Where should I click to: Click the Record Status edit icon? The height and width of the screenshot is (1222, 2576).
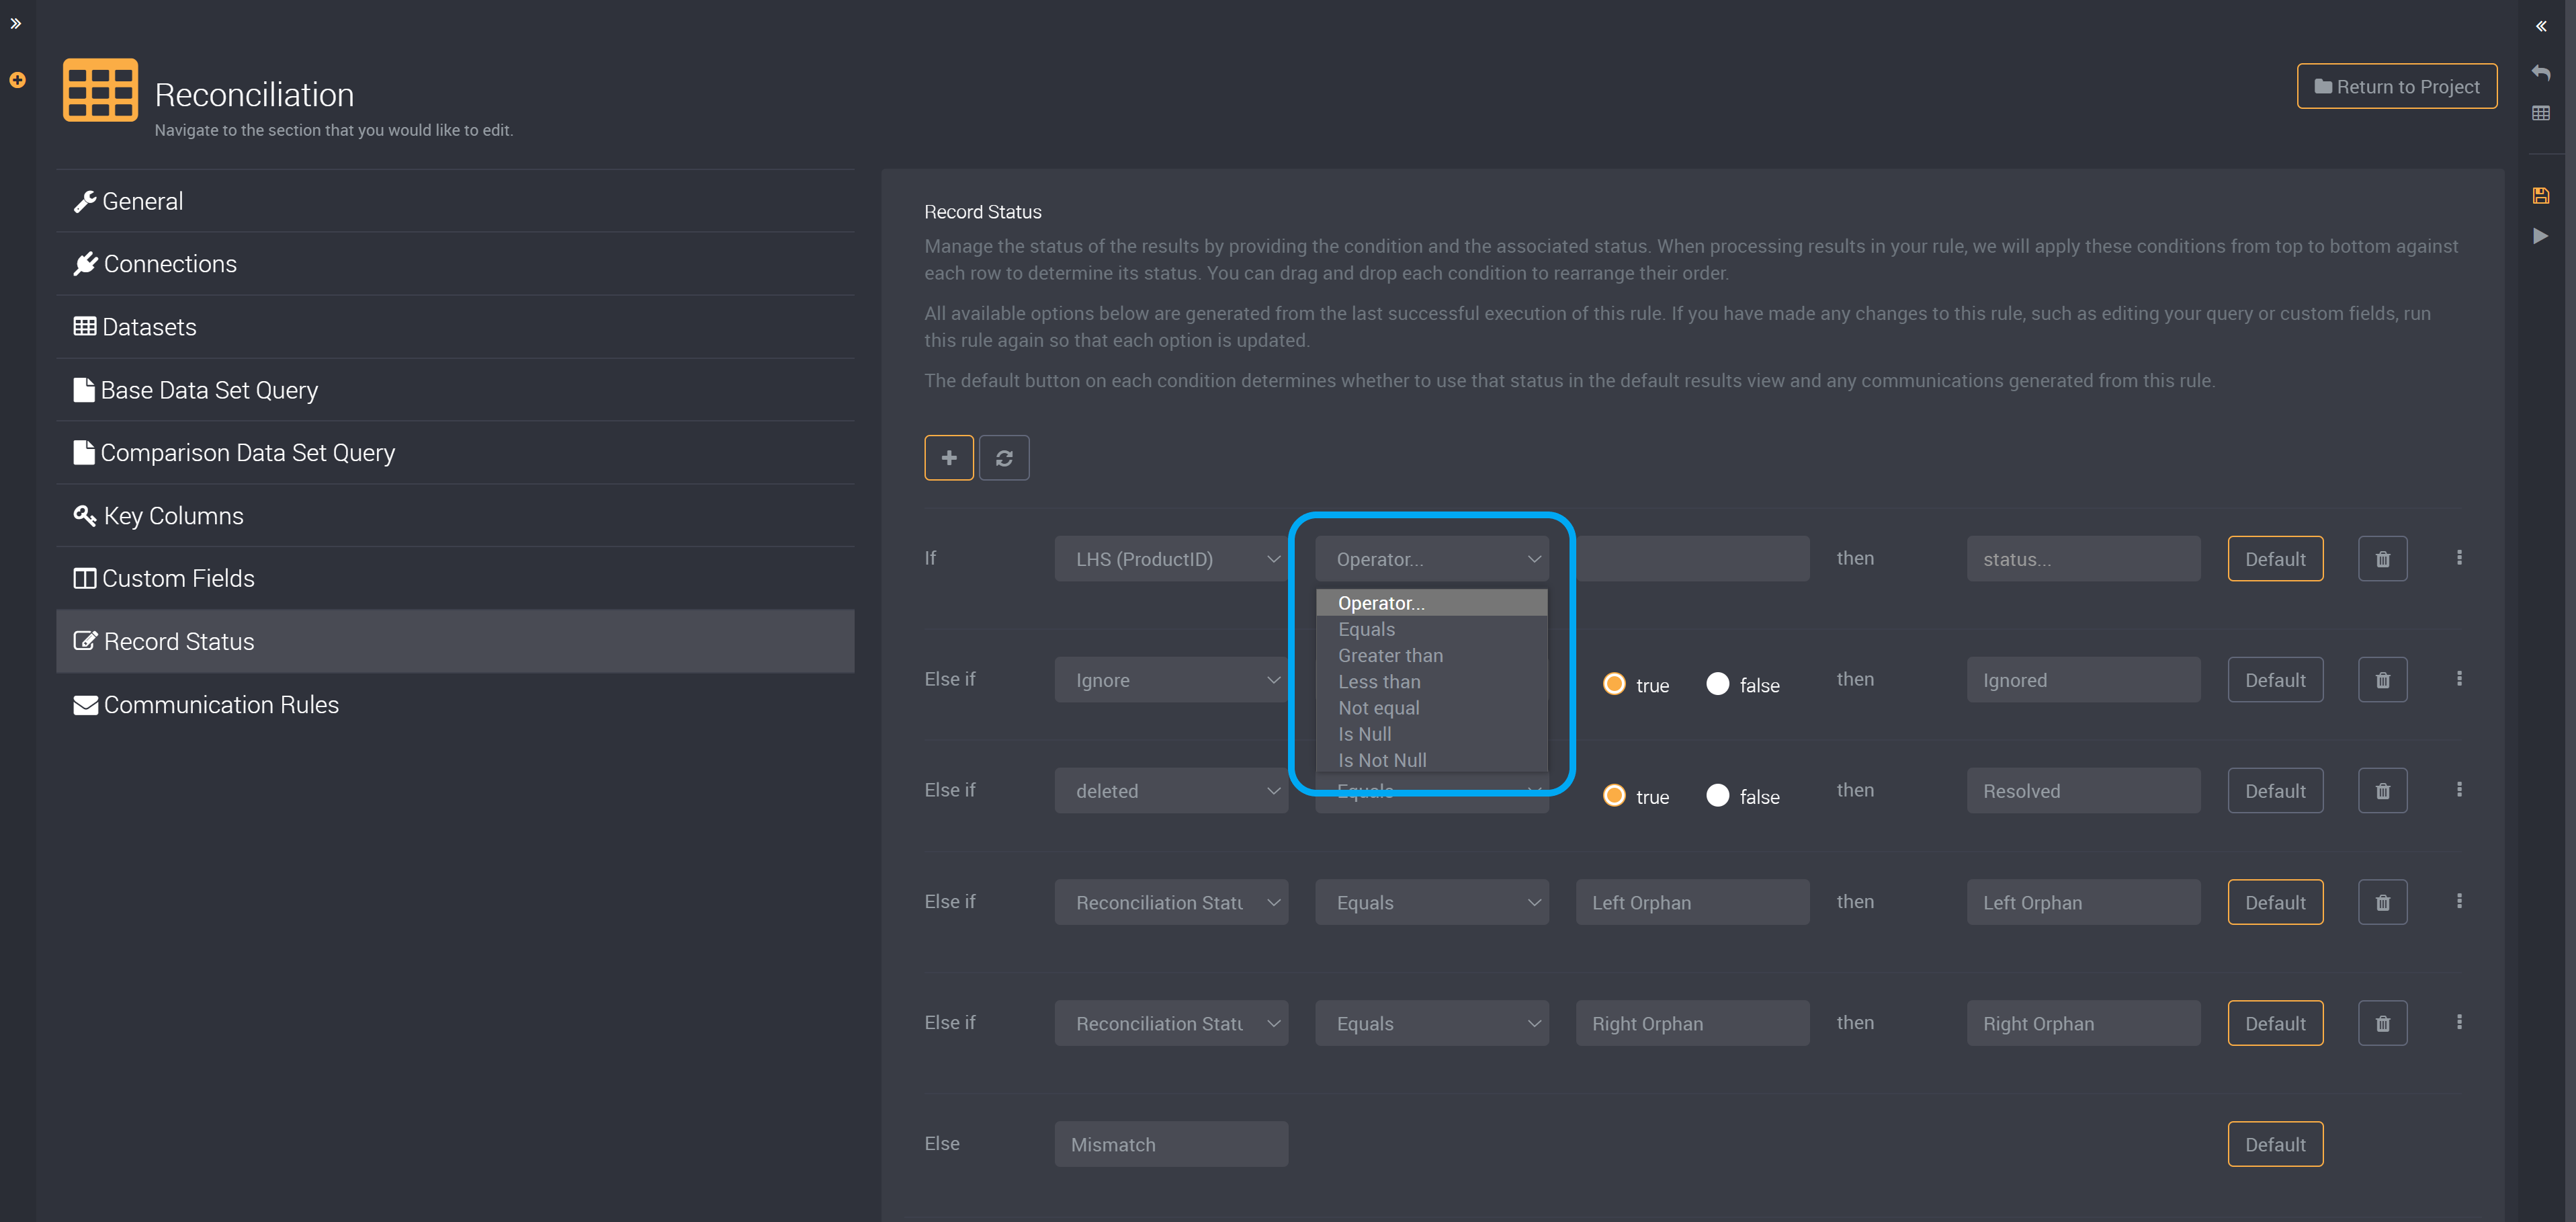pyautogui.click(x=84, y=641)
